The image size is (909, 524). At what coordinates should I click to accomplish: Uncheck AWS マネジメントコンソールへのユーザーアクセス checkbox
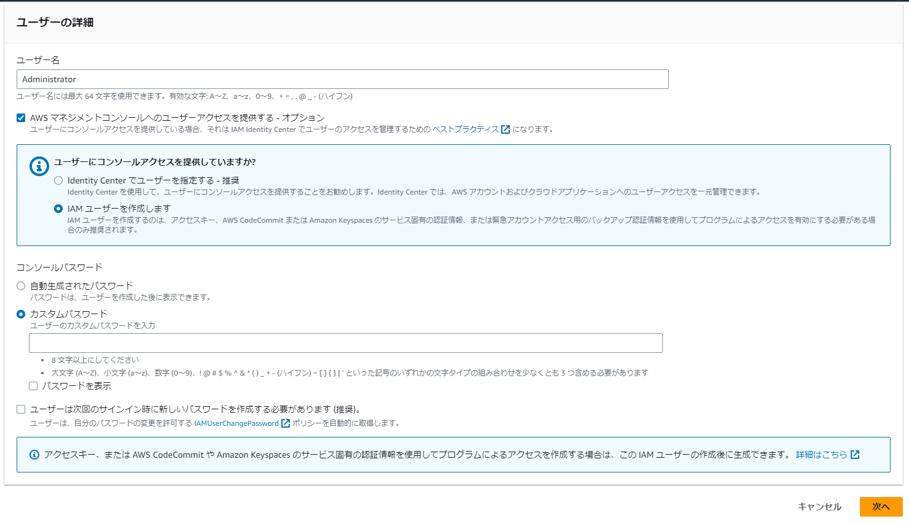click(21, 118)
